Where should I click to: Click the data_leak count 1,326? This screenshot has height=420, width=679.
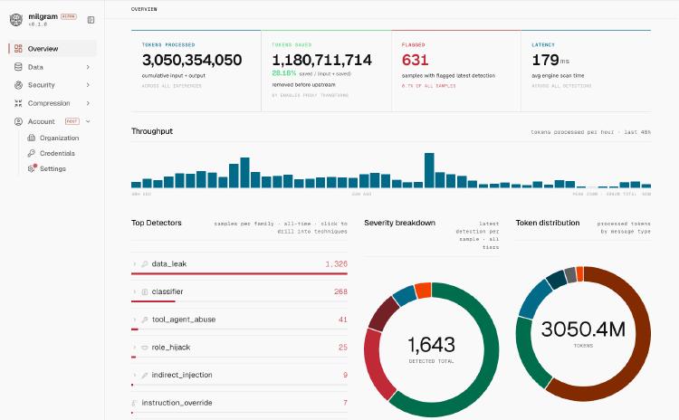tap(337, 264)
